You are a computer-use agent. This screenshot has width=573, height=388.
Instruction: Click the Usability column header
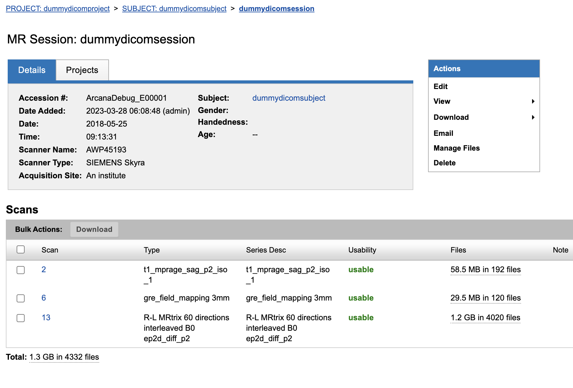[362, 250]
